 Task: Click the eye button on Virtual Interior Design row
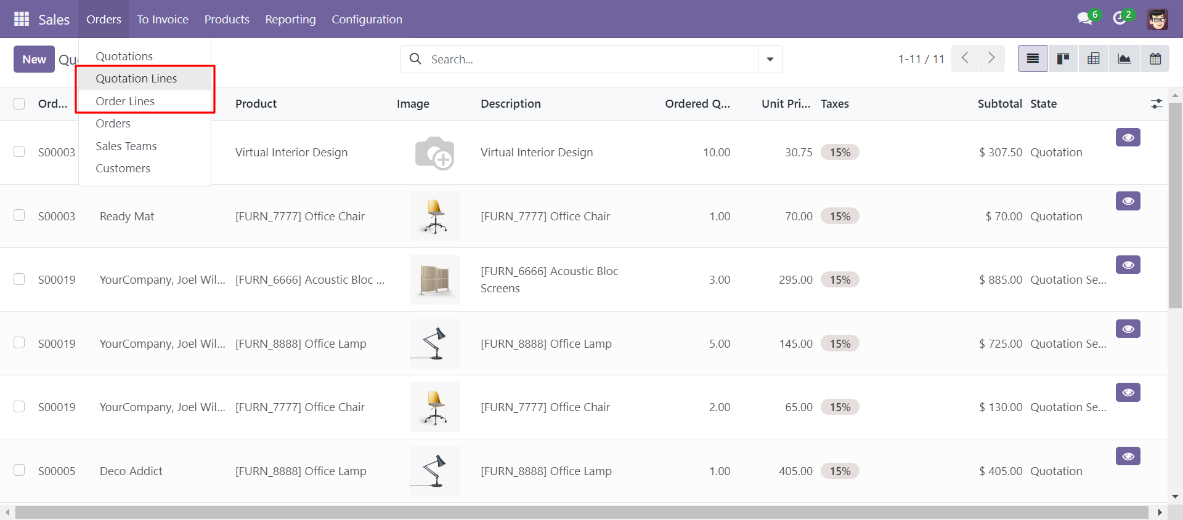[x=1128, y=137]
